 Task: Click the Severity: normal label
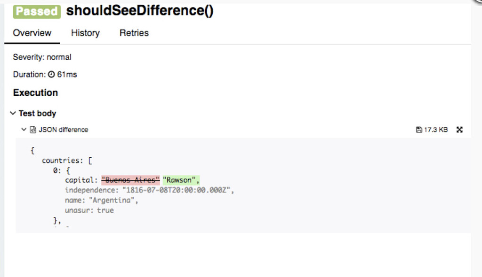point(42,57)
